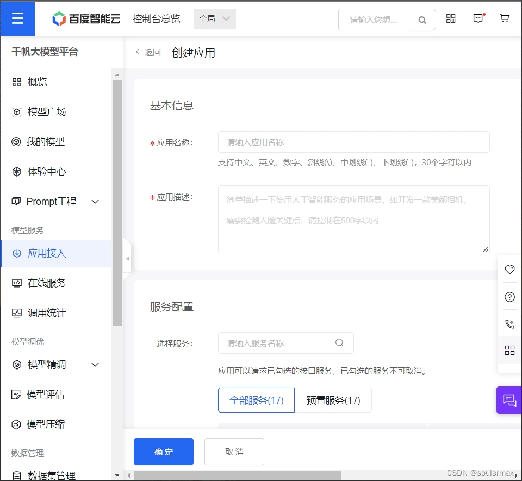Click the top search input field
Screen dimensions: 522x481
387,20
